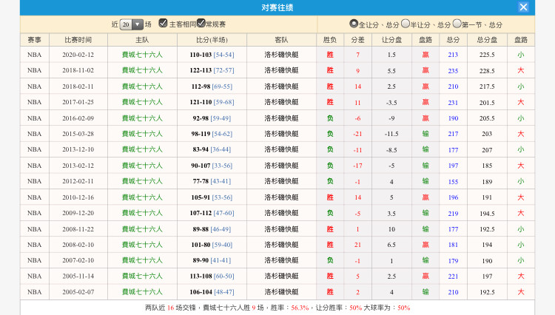Select the 全让分、总分 radio button
This screenshot has width=555, height=315.
click(353, 24)
